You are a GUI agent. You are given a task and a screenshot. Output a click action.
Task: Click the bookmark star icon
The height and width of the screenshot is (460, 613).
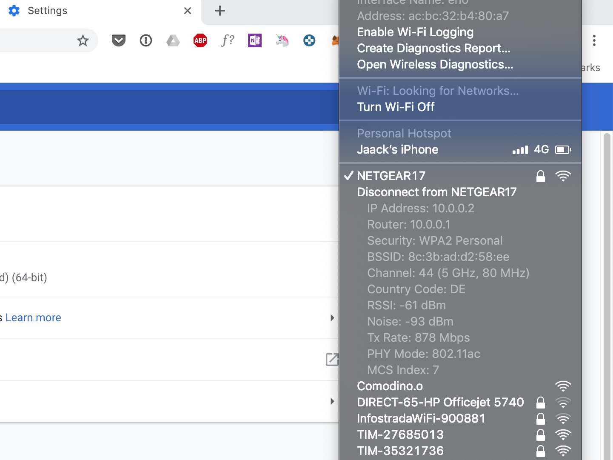pos(83,41)
